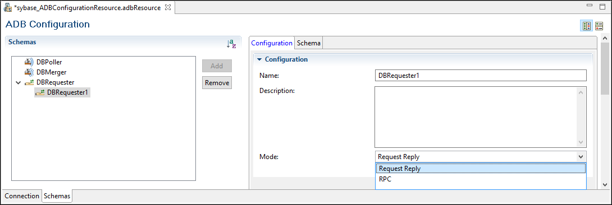Image resolution: width=612 pixels, height=205 pixels.
Task: Click the Remove button
Action: (217, 82)
